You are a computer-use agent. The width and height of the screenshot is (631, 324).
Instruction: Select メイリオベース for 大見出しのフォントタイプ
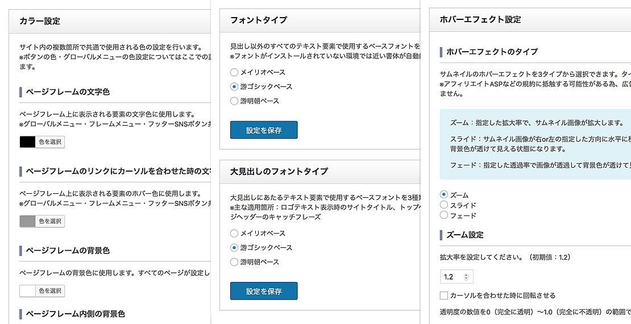tap(234, 234)
